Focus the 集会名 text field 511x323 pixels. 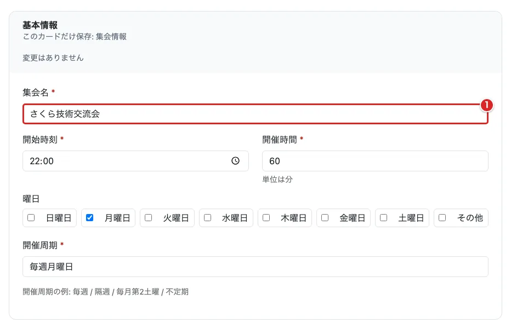pos(255,114)
